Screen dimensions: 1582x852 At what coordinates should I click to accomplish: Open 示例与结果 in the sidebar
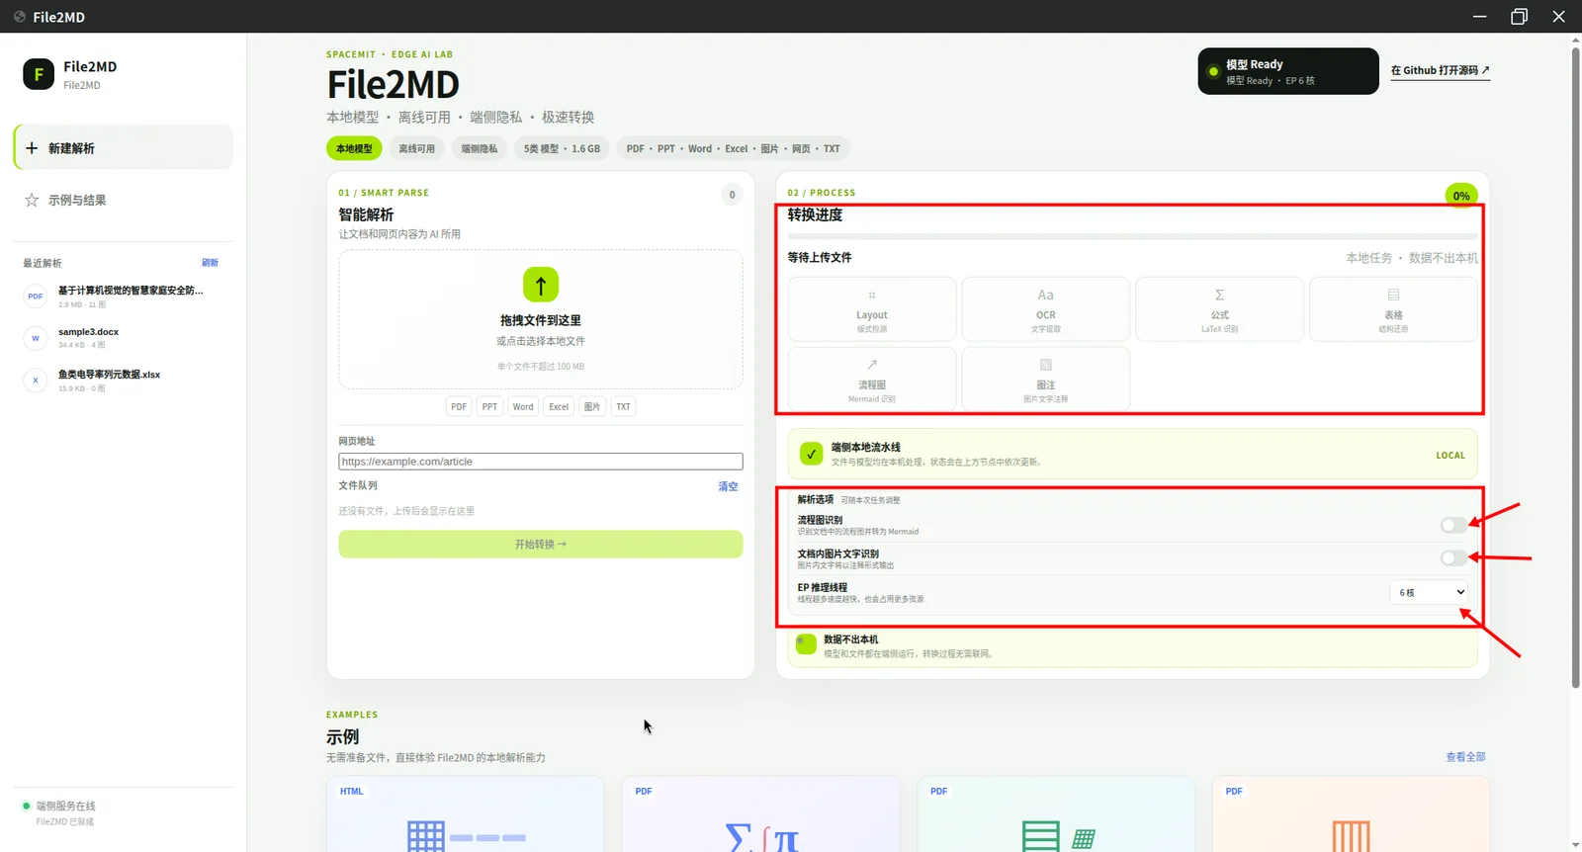pyautogui.click(x=124, y=200)
